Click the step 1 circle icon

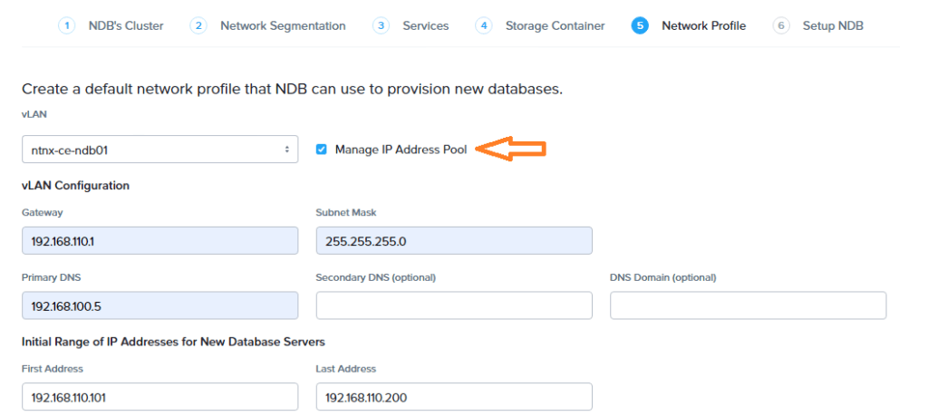point(66,25)
